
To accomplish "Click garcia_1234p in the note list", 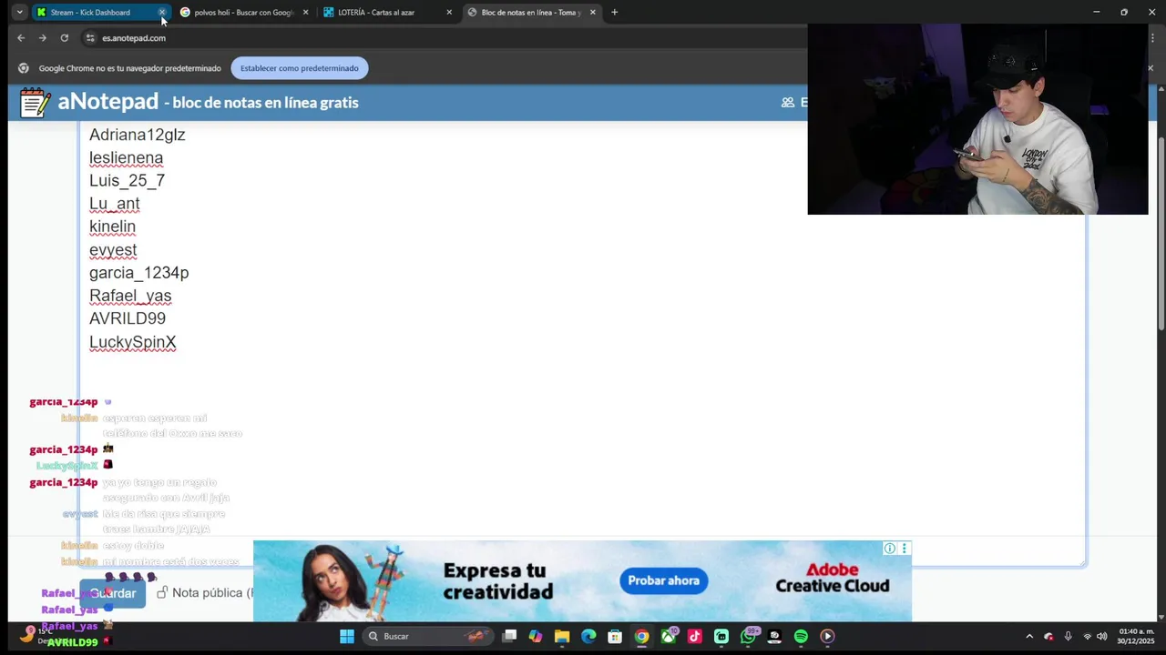I will point(138,273).
